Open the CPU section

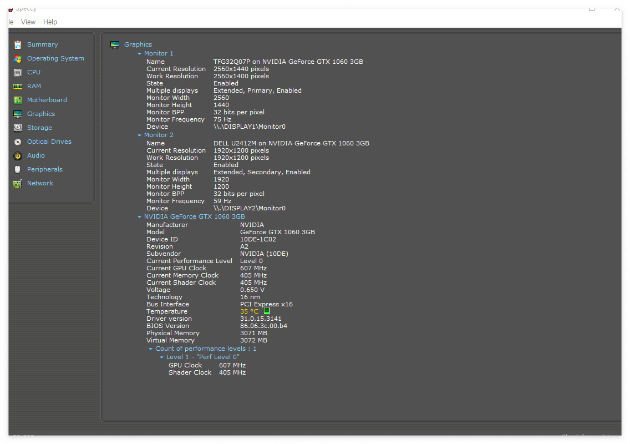[34, 72]
